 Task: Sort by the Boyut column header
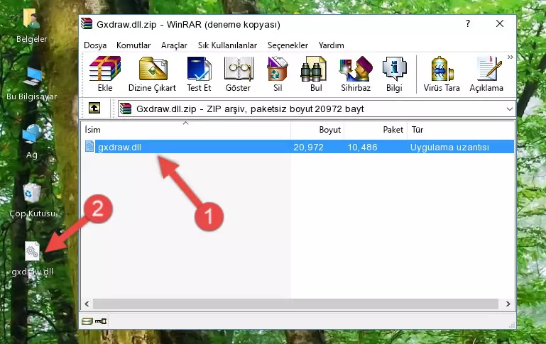[317, 130]
